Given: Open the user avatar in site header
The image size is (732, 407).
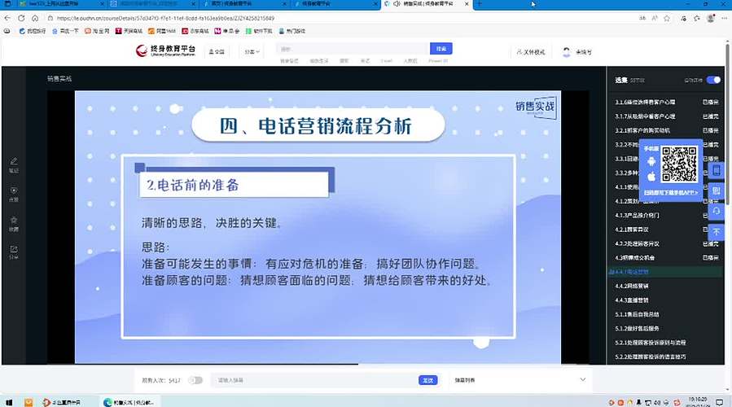Looking at the screenshot, I should 566,52.
